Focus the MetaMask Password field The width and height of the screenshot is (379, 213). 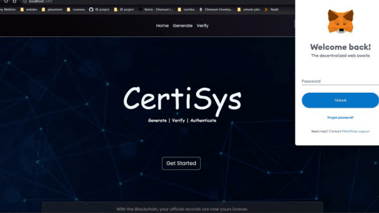click(x=340, y=81)
